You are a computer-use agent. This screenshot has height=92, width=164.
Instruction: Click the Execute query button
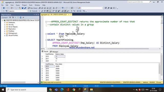34,11
